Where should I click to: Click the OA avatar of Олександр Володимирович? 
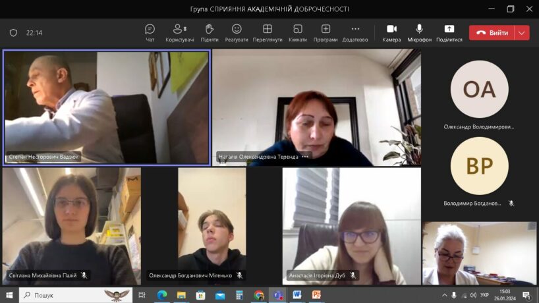click(x=479, y=89)
